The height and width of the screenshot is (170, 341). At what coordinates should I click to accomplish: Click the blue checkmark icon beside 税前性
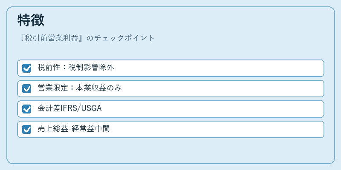[26, 68]
